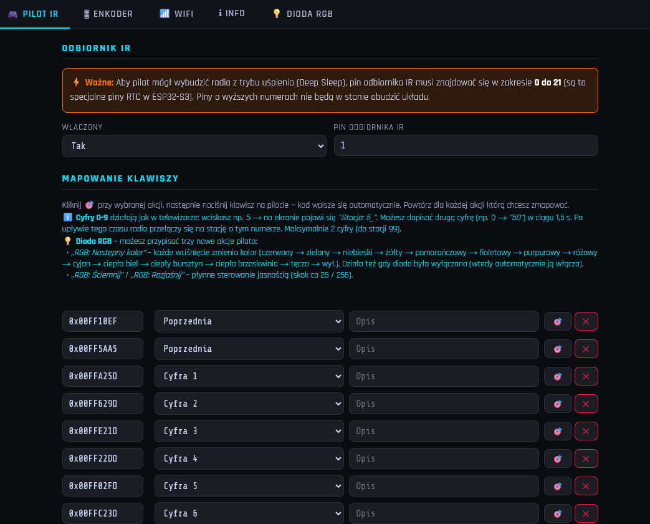Click the WiFi signal-bars tab icon

coord(165,14)
